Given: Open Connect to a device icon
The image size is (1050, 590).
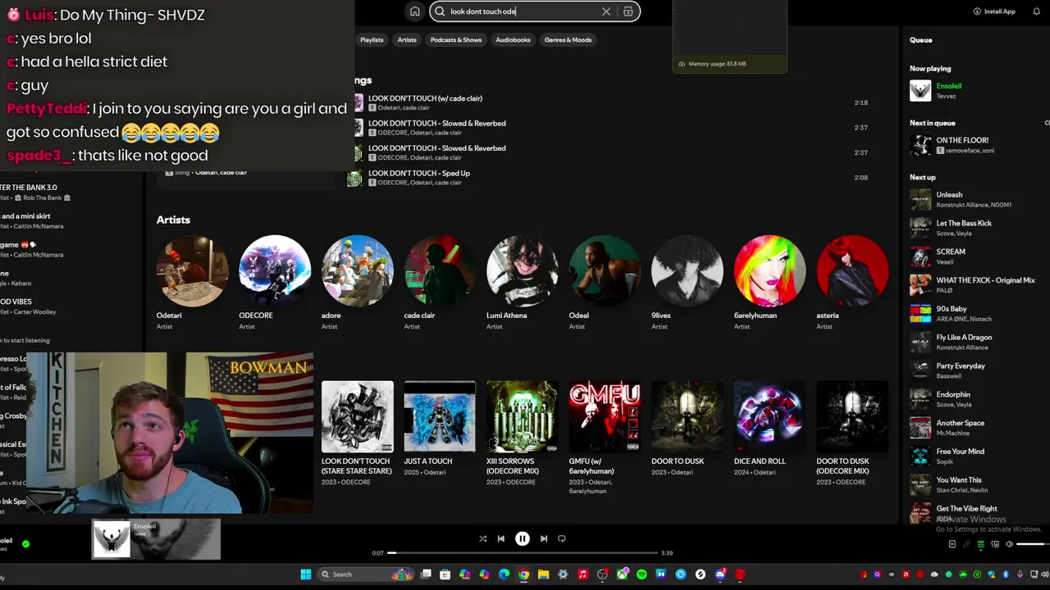Looking at the screenshot, I should [994, 544].
